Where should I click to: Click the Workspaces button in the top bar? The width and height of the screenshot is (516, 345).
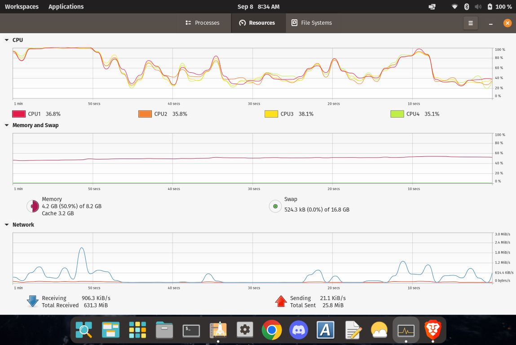tap(22, 7)
